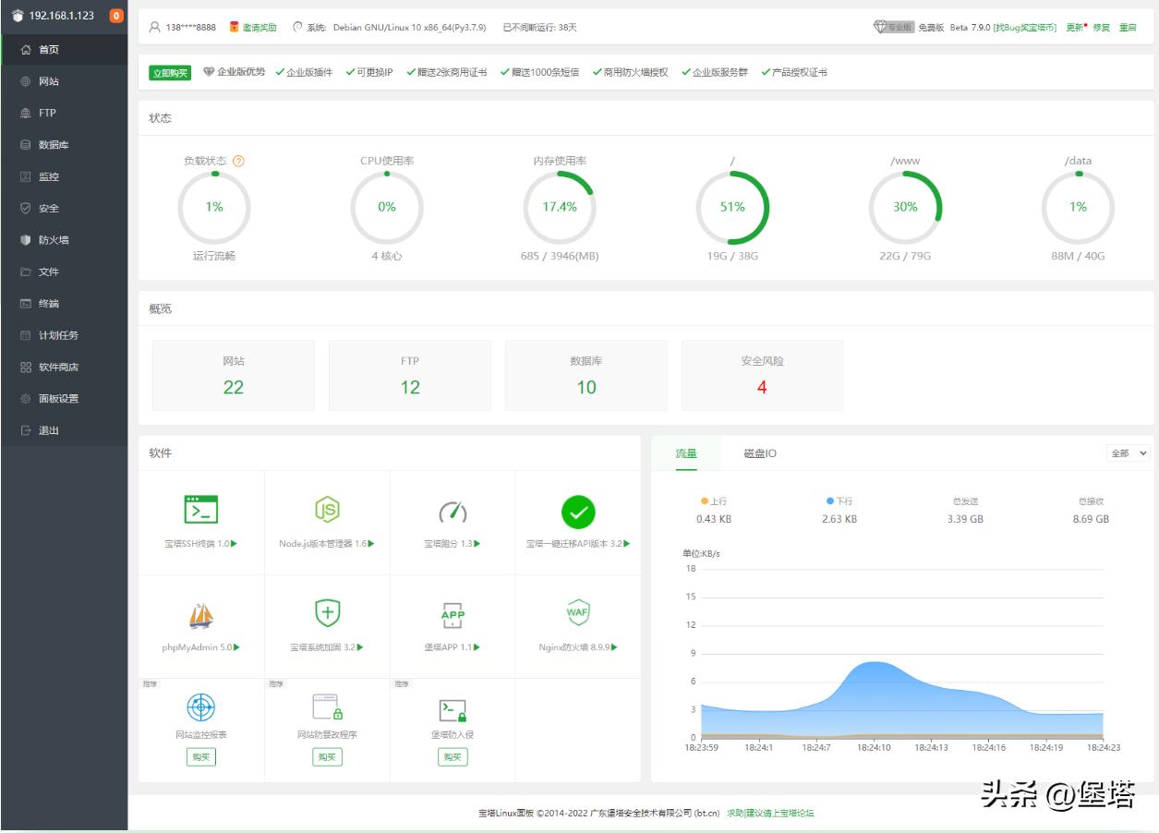The height and width of the screenshot is (833, 1159).
Task: Click the green checkmark 宝塔一键迁移 icon
Action: pyautogui.click(x=578, y=511)
